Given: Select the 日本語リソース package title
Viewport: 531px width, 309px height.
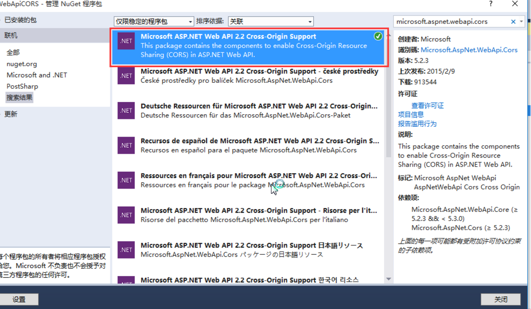Looking at the screenshot, I should click(251, 245).
